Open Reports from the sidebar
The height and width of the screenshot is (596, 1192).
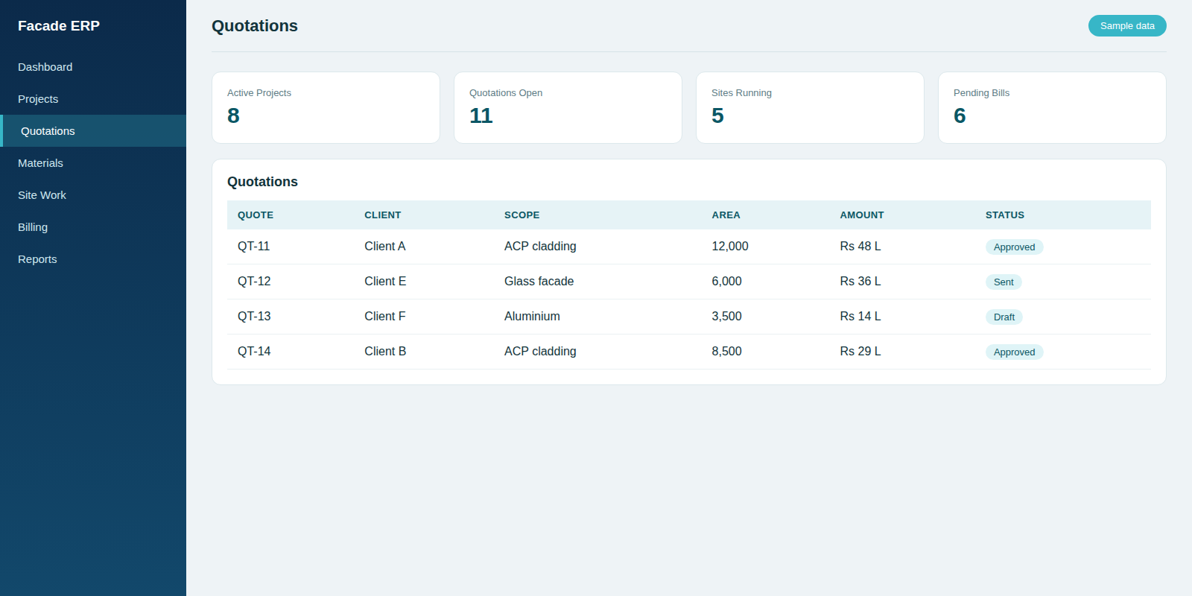pos(92,259)
